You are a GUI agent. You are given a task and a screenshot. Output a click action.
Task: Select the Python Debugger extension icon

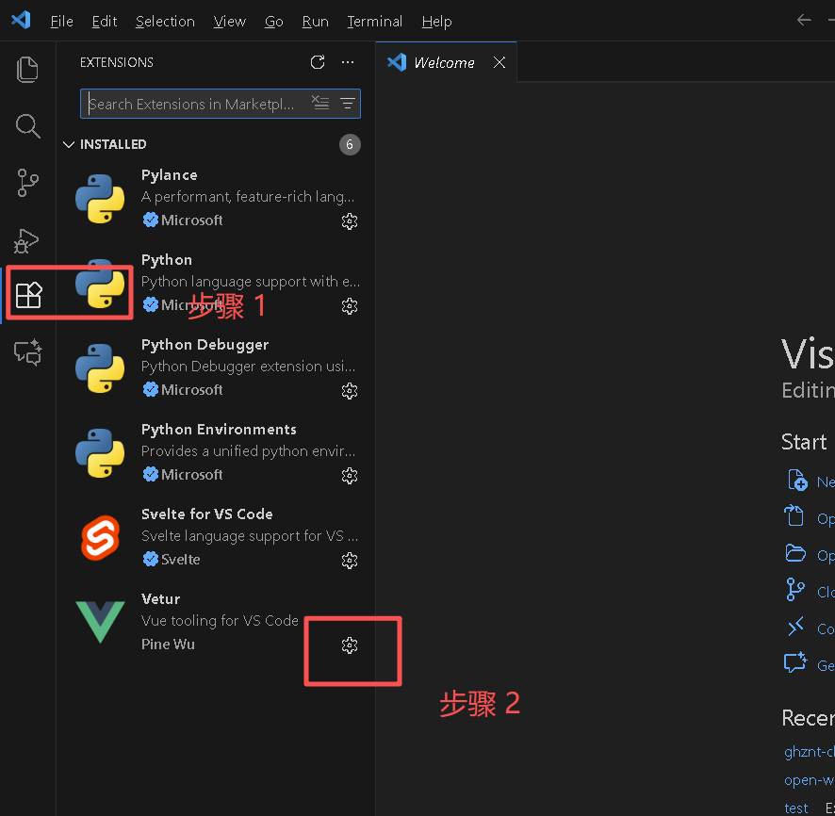pyautogui.click(x=100, y=368)
